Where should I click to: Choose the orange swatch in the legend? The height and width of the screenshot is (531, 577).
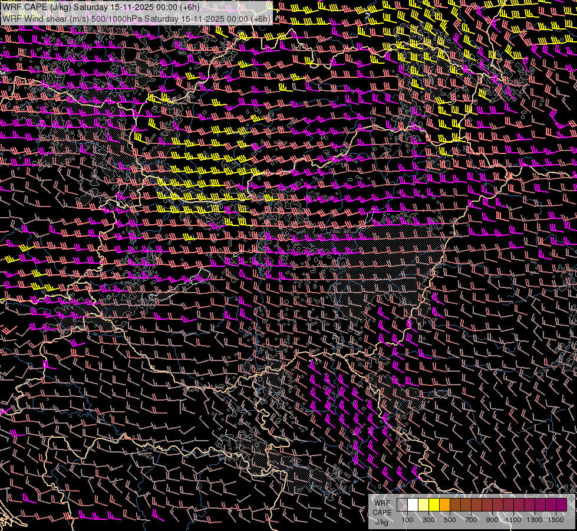coord(444,505)
